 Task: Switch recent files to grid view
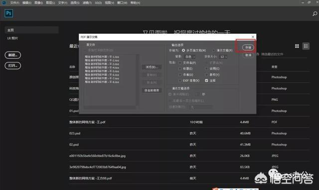(x=297, y=46)
